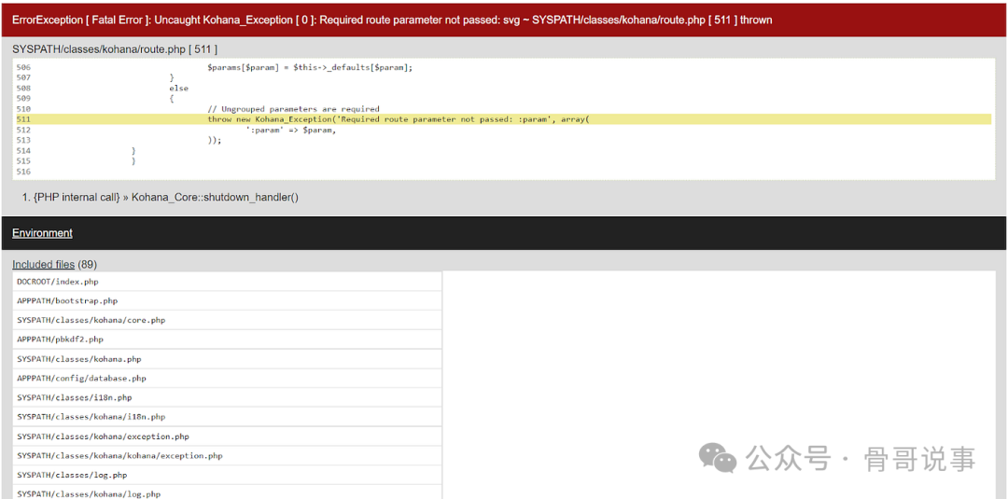
Task: Click the ':param' => $param code line
Action: coord(290,130)
